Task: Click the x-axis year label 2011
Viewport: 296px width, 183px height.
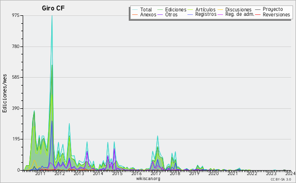Action: (40, 173)
